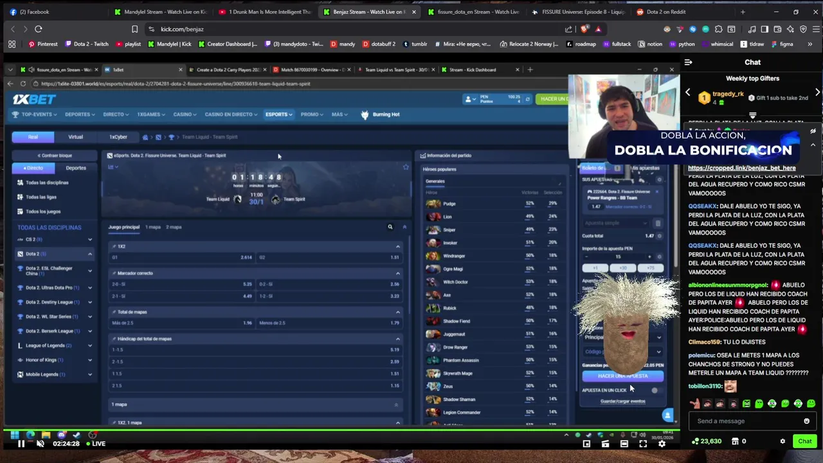The image size is (823, 463).
Task: Toggle Apuesta en un click switch
Action: [x=654, y=390]
